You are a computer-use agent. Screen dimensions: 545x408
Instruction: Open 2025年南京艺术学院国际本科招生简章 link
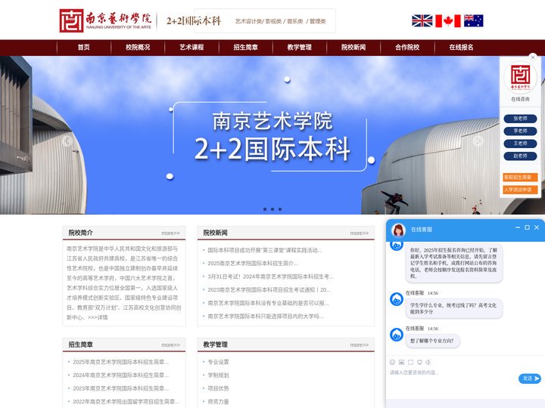pyautogui.click(x=120, y=362)
